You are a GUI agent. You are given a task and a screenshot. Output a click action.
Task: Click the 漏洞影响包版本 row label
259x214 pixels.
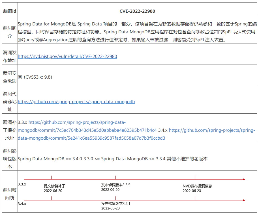click(x=10, y=159)
